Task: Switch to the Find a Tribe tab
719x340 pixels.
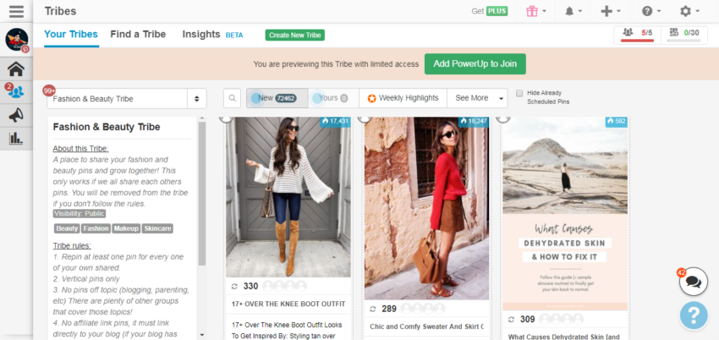Action: pyautogui.click(x=138, y=35)
